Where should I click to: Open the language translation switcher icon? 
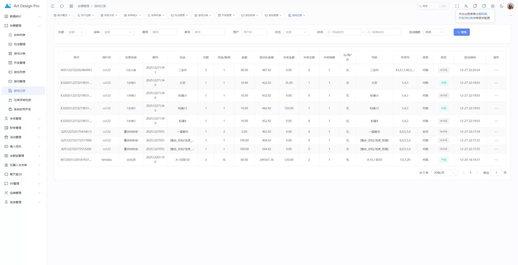point(466,6)
